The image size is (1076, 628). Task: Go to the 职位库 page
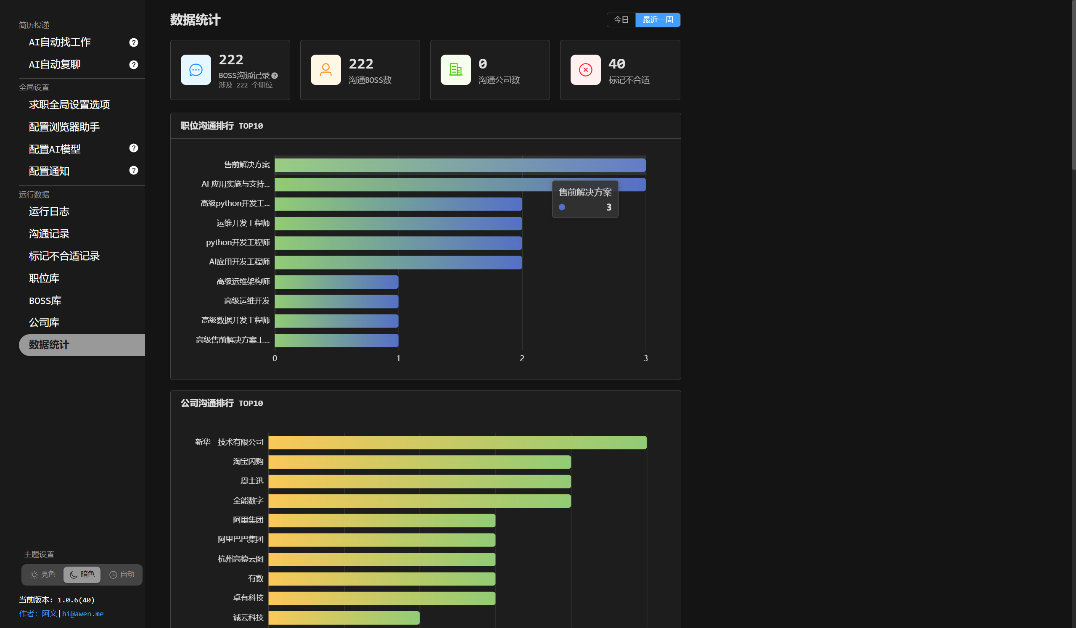point(44,278)
